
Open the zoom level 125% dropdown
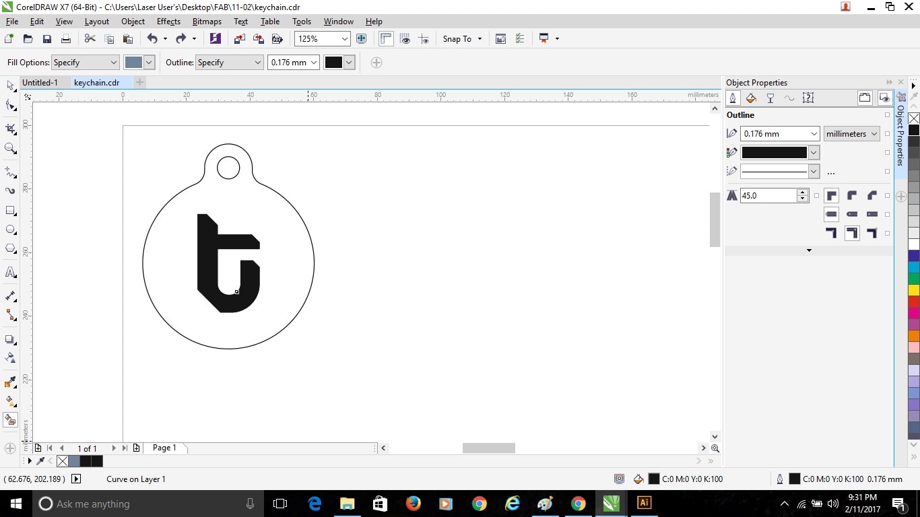345,39
